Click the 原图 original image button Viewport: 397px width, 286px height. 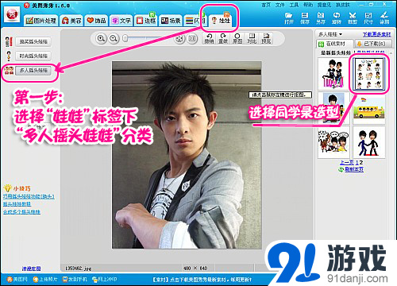237,38
